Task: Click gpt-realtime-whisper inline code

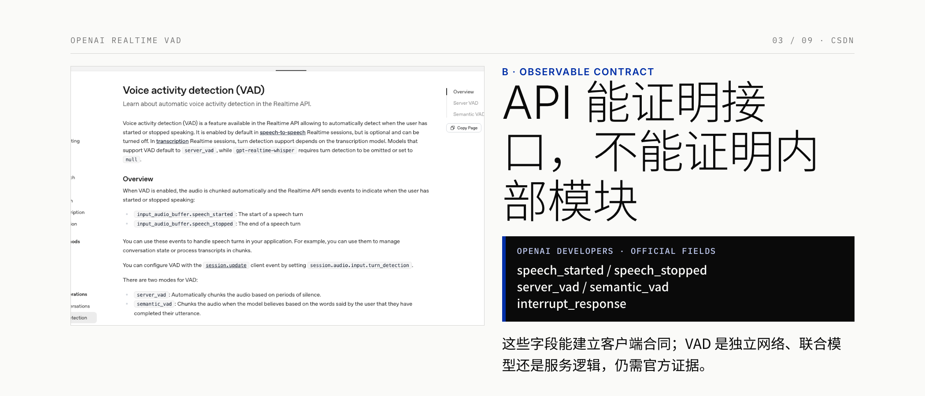Action: [265, 150]
